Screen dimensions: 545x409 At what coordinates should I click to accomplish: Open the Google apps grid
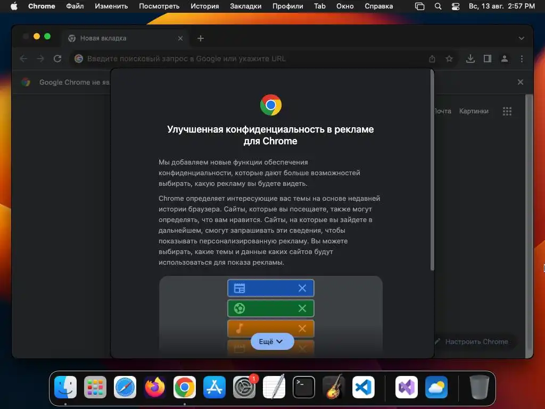point(507,111)
